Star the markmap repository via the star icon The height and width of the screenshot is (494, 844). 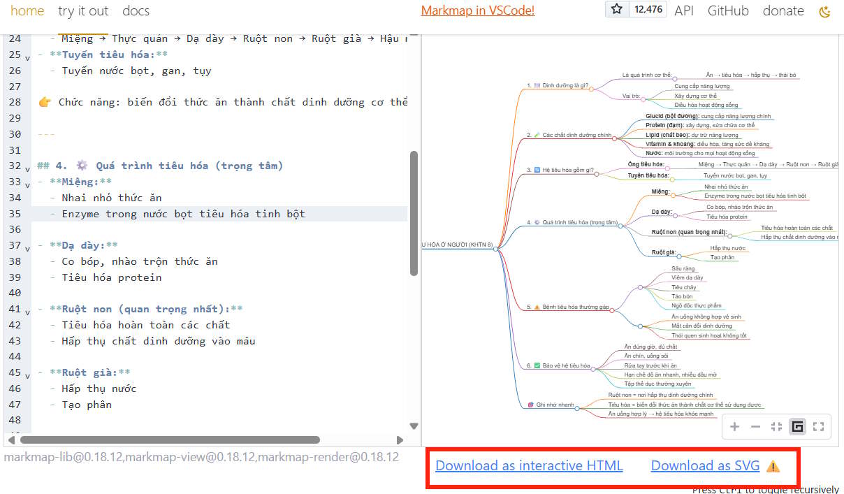[x=616, y=10]
